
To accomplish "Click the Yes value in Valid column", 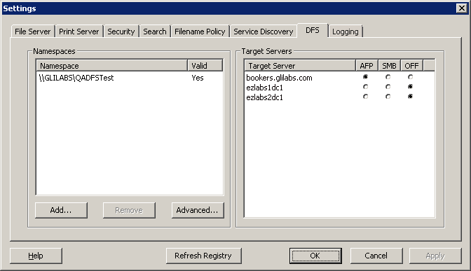I will pyautogui.click(x=198, y=78).
